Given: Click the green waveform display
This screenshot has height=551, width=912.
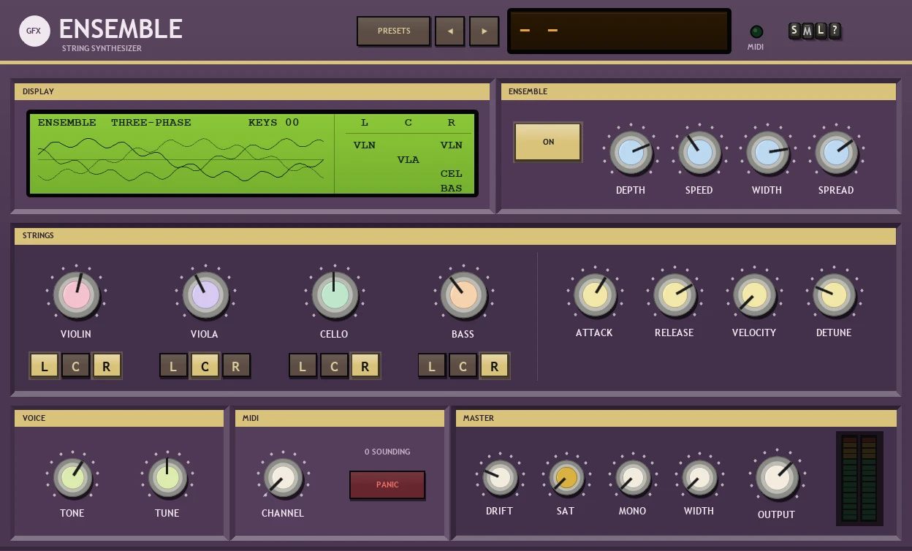Looking at the screenshot, I should [x=253, y=153].
